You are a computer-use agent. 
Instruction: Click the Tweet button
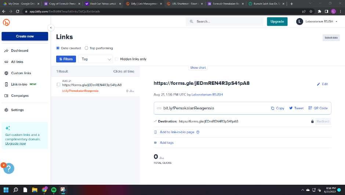[297, 108]
